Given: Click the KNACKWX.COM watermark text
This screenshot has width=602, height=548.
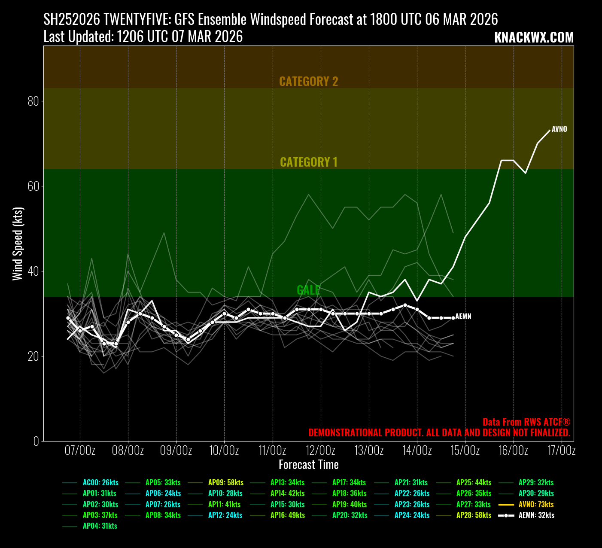Looking at the screenshot, I should [534, 38].
